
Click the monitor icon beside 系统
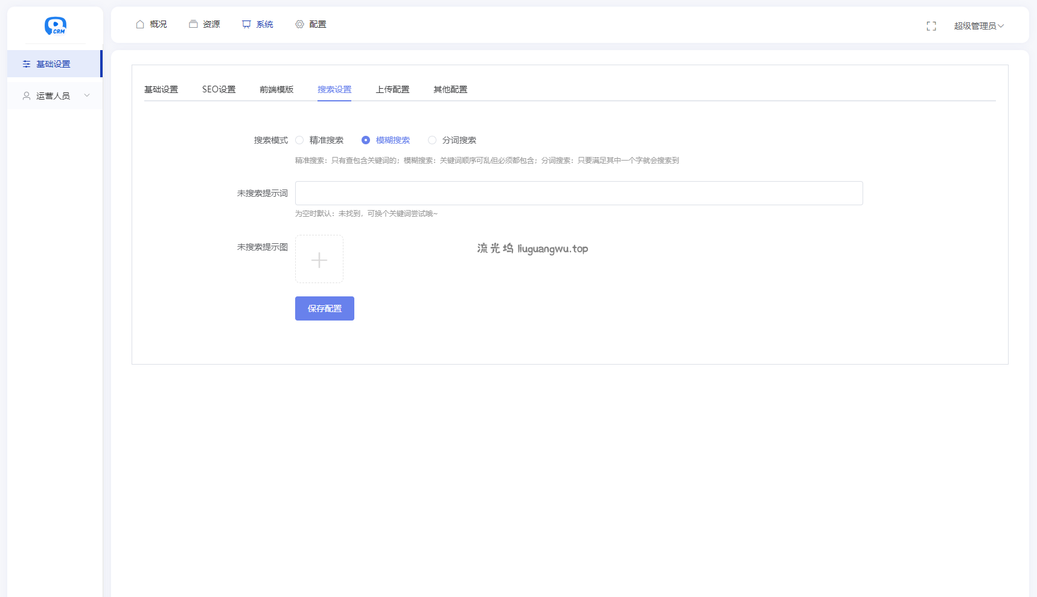click(246, 24)
